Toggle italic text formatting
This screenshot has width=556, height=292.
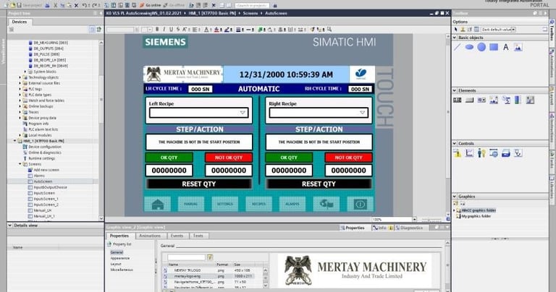click(x=164, y=30)
